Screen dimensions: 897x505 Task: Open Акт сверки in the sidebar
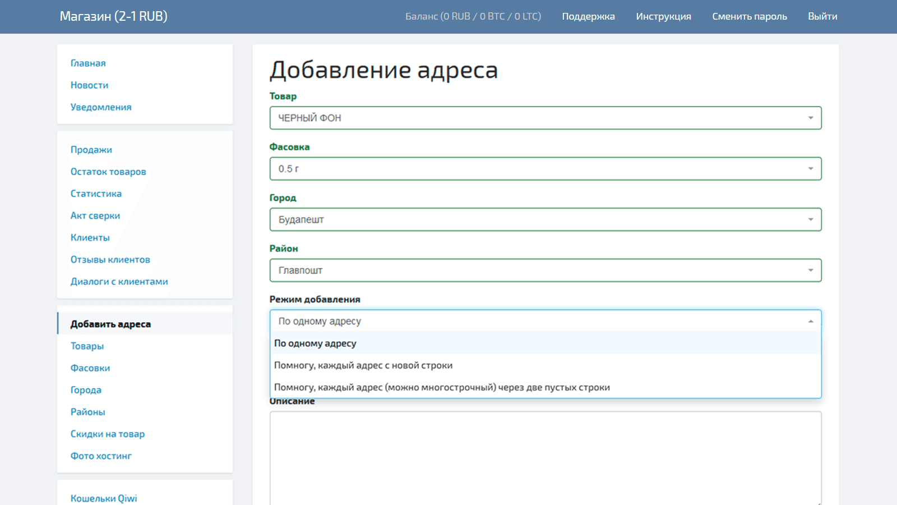coord(95,215)
